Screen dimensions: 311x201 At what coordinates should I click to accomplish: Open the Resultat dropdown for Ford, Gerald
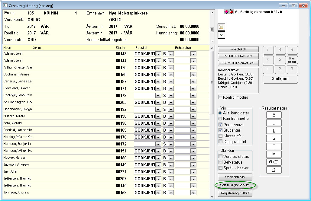158,123
